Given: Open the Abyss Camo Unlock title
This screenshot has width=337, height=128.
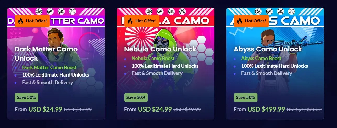Looking at the screenshot, I should 268,49.
